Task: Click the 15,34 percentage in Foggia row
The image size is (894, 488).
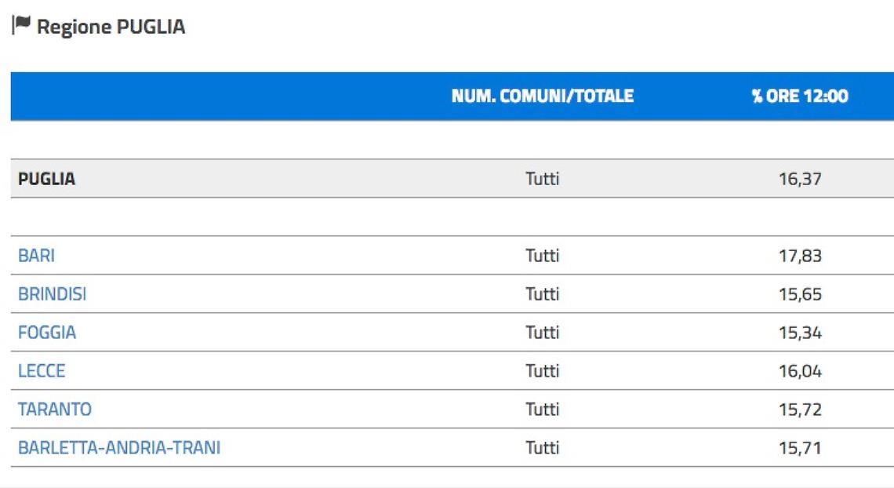Action: coord(800,333)
